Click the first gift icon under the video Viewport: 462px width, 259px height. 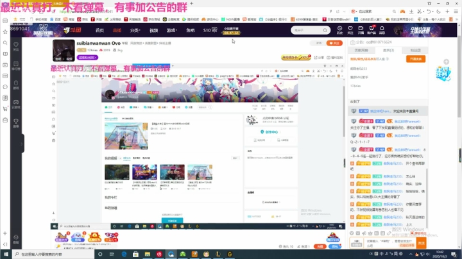pyautogui.click(x=62, y=237)
